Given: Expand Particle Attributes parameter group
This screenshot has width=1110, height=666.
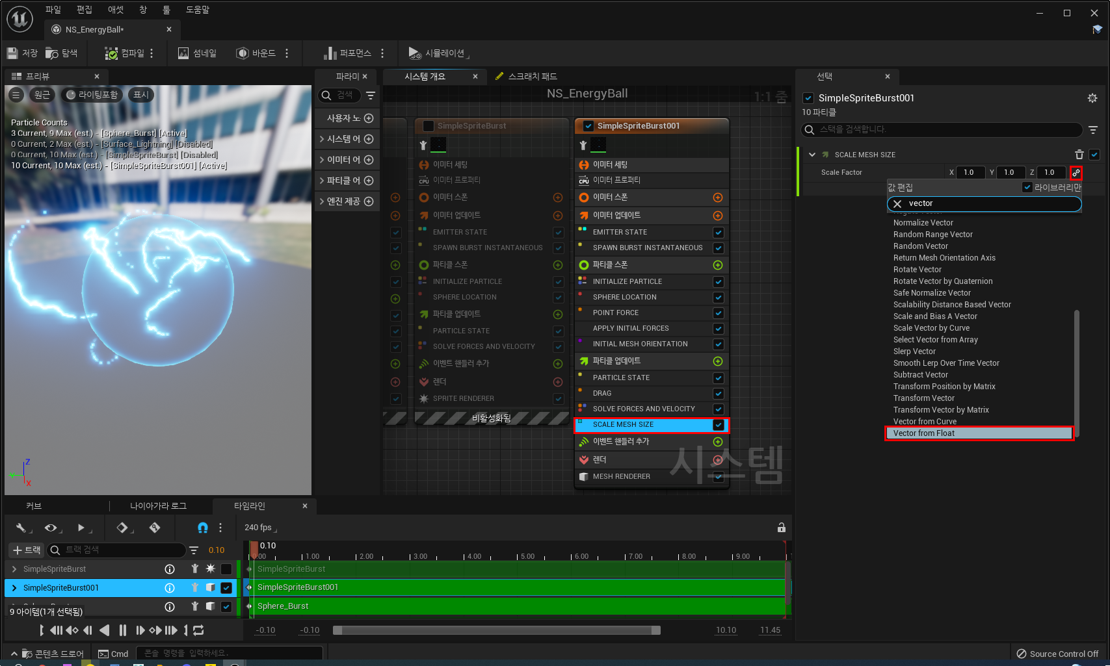Looking at the screenshot, I should click(x=322, y=181).
